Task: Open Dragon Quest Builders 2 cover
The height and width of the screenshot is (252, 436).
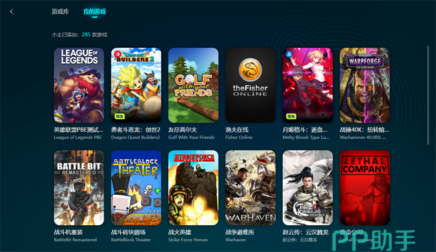Action: click(136, 85)
